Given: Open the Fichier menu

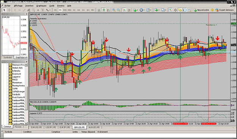Looking at the screenshot, I should click(8, 6).
